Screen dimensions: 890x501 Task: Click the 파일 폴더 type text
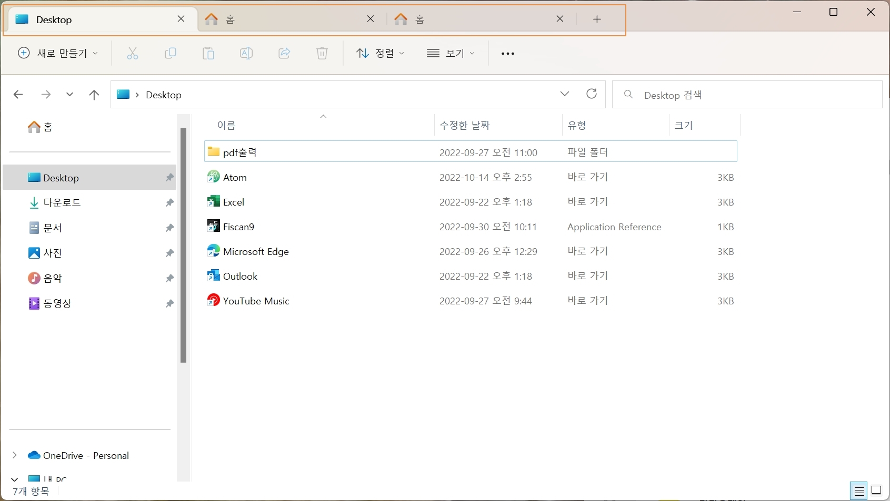pyautogui.click(x=587, y=152)
